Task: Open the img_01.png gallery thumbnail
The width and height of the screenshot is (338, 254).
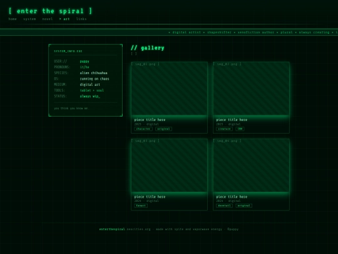Action: coord(169,88)
